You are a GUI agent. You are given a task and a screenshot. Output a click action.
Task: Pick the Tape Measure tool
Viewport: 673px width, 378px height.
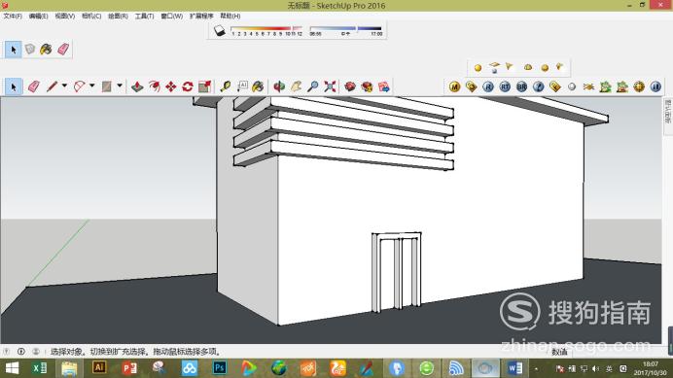226,86
